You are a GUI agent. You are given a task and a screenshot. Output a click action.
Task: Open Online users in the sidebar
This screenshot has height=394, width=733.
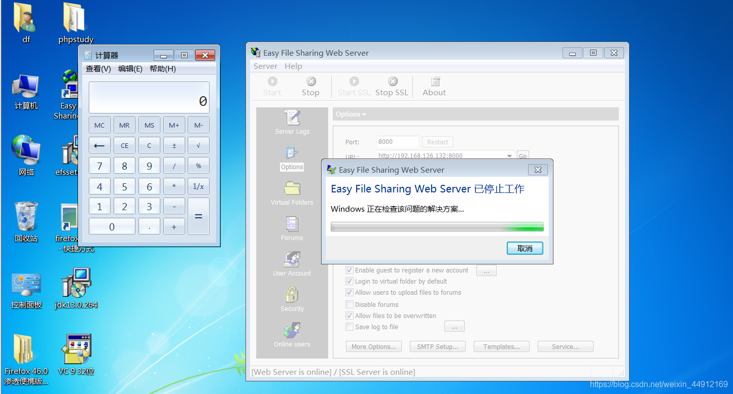292,335
